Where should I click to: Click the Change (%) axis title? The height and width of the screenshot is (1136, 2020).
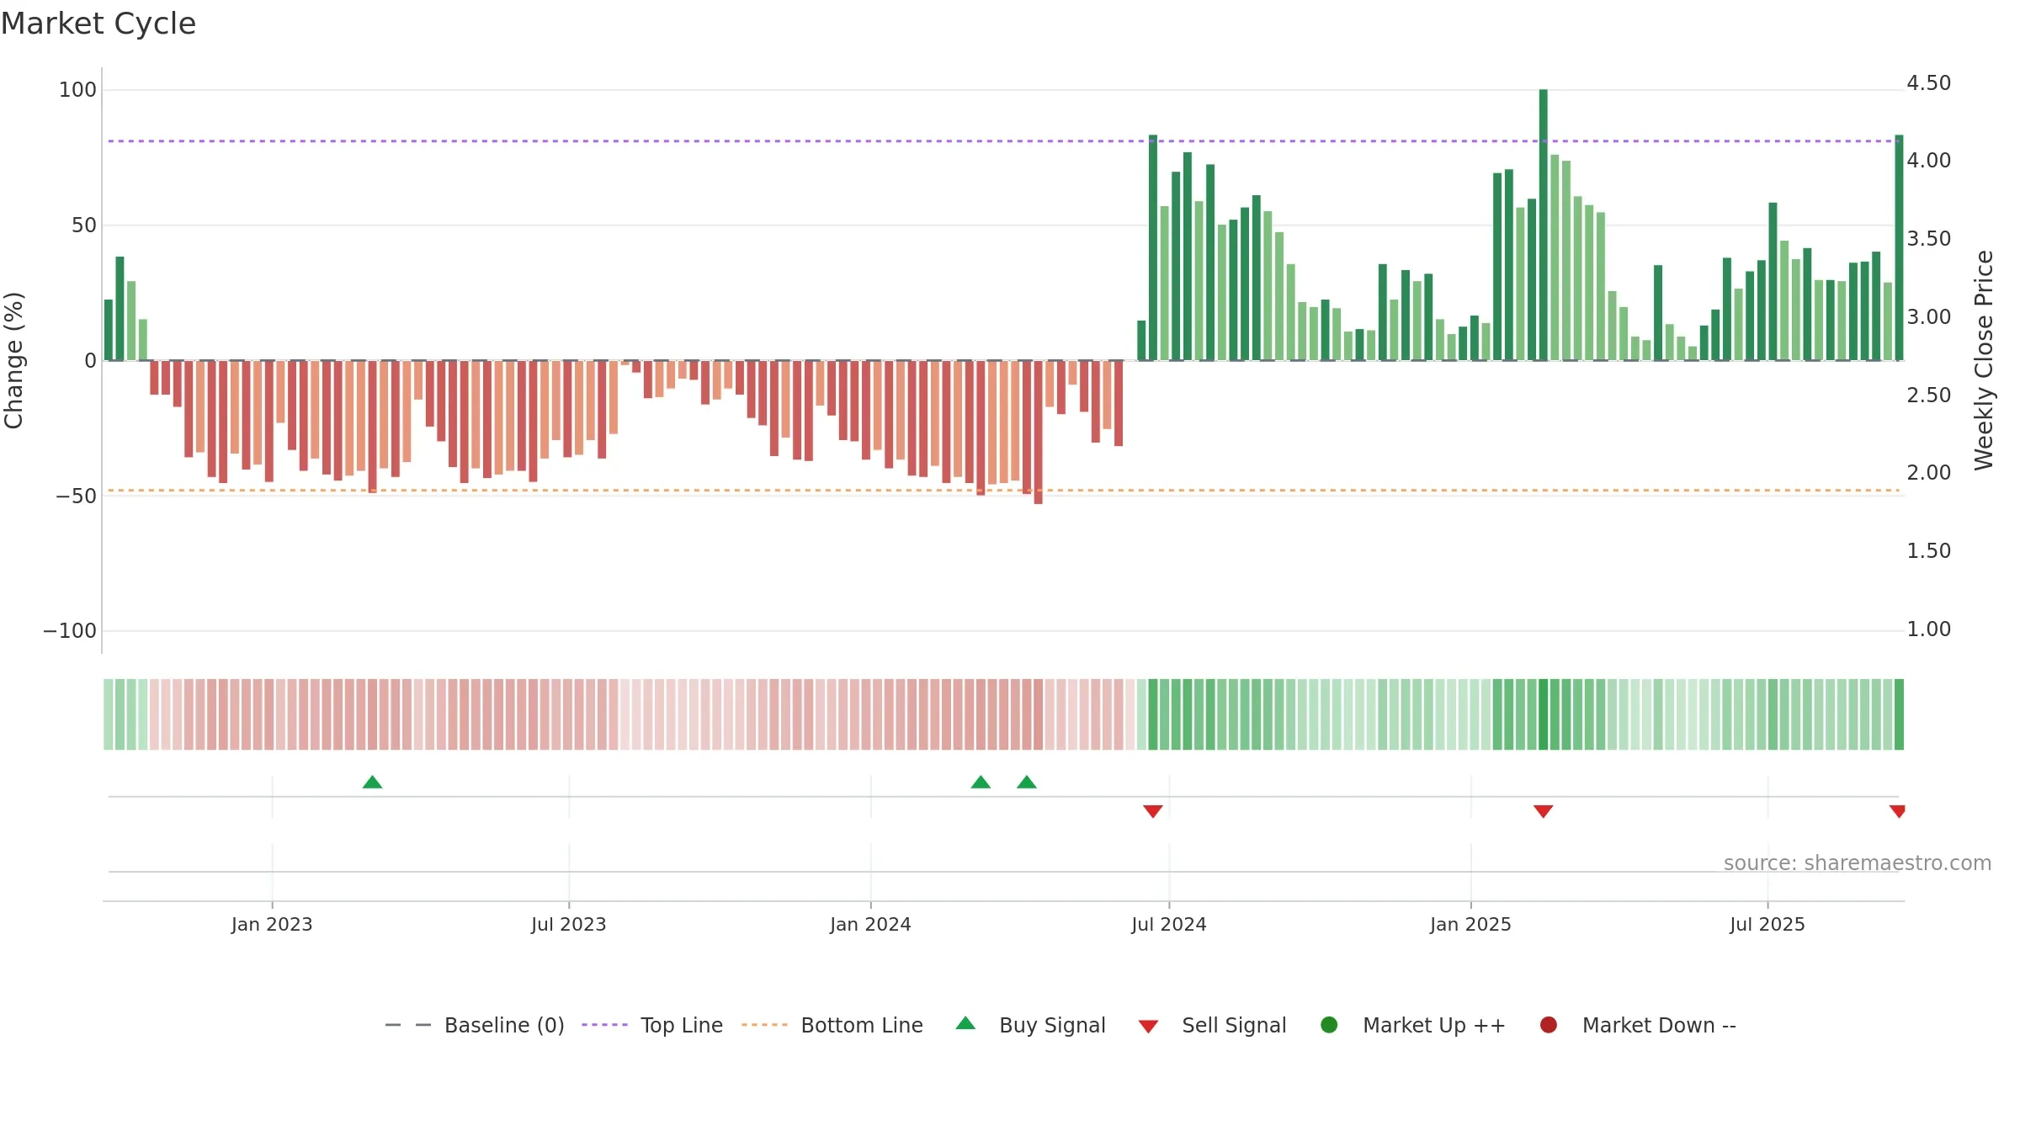[x=13, y=360]
